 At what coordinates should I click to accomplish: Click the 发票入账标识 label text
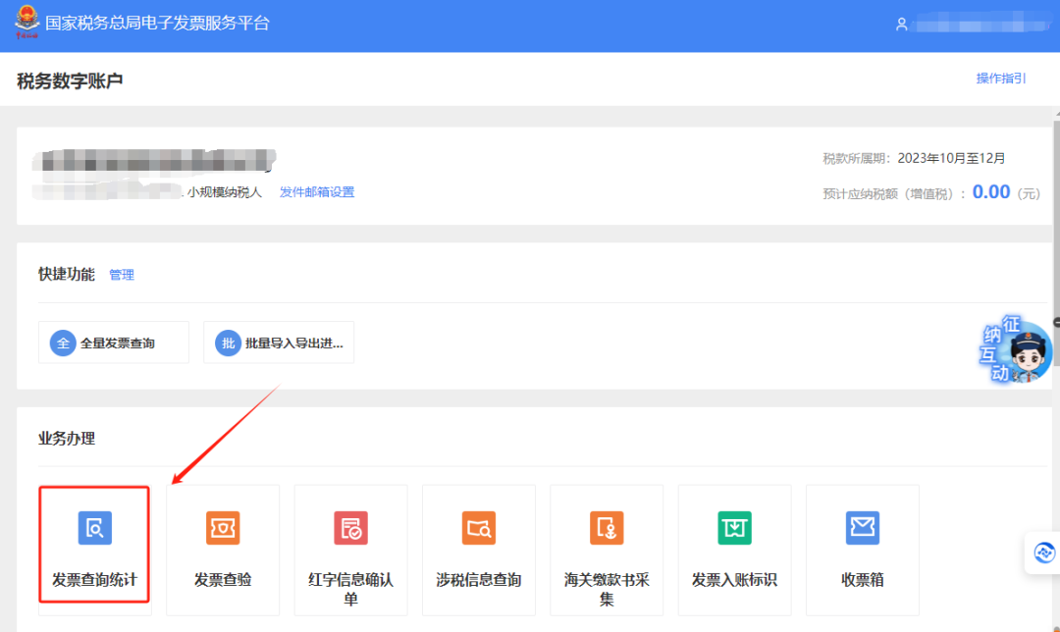tap(734, 580)
